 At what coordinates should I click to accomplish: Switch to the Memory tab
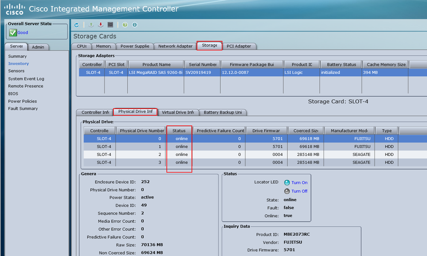click(x=103, y=46)
